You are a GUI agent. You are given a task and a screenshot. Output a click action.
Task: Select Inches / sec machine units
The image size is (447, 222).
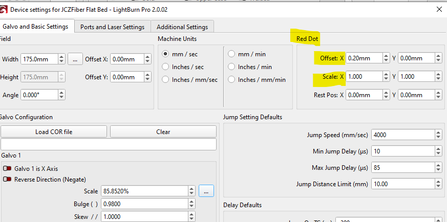click(x=165, y=66)
